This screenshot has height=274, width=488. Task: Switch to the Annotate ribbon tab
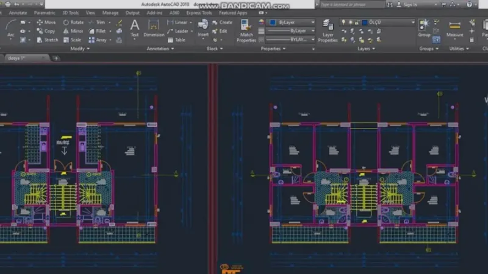click(x=18, y=13)
